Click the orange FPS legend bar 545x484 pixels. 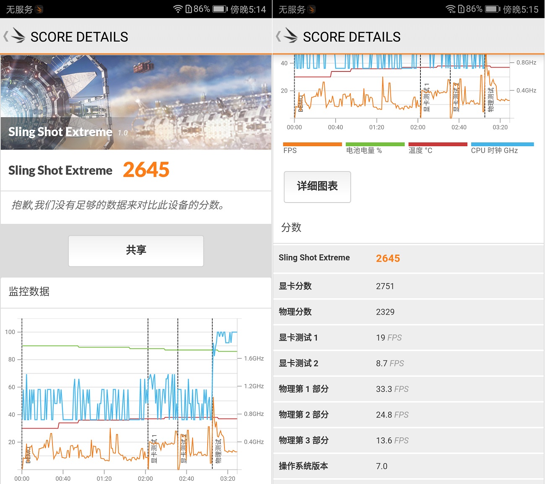(x=312, y=145)
